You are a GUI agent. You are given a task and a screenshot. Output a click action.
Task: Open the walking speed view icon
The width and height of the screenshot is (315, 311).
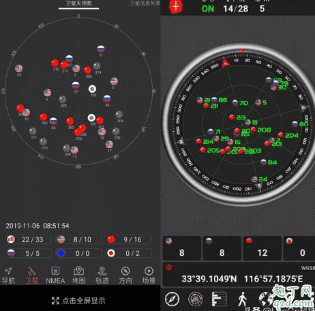[x=243, y=299]
